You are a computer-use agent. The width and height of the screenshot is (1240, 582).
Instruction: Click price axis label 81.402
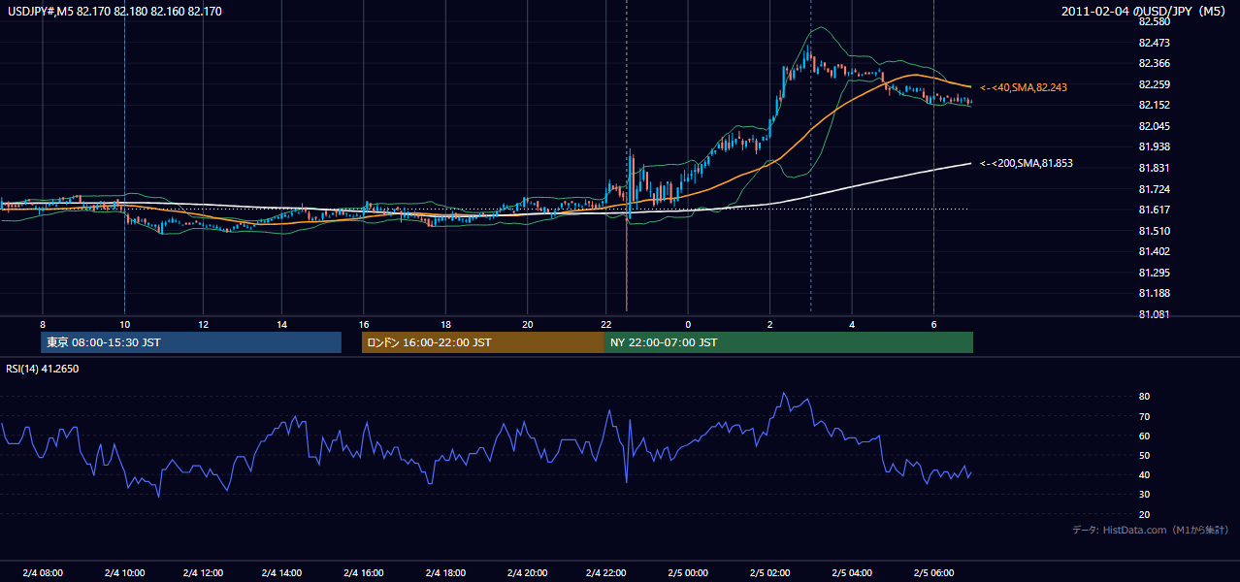1154,251
